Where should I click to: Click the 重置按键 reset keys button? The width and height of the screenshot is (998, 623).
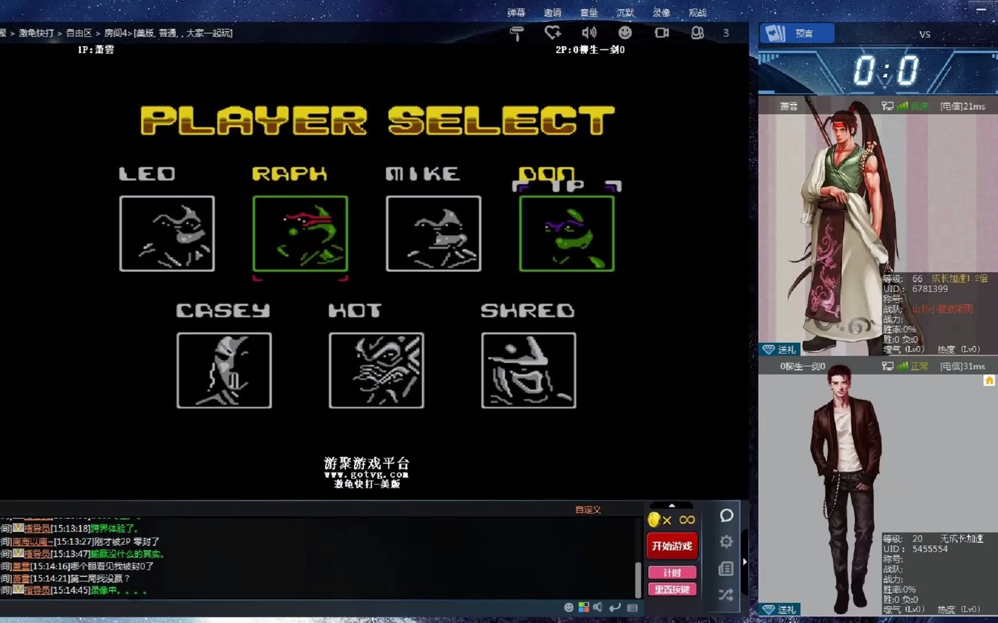[672, 590]
